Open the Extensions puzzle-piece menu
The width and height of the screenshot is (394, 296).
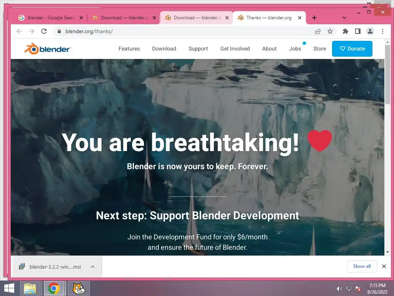(346, 31)
